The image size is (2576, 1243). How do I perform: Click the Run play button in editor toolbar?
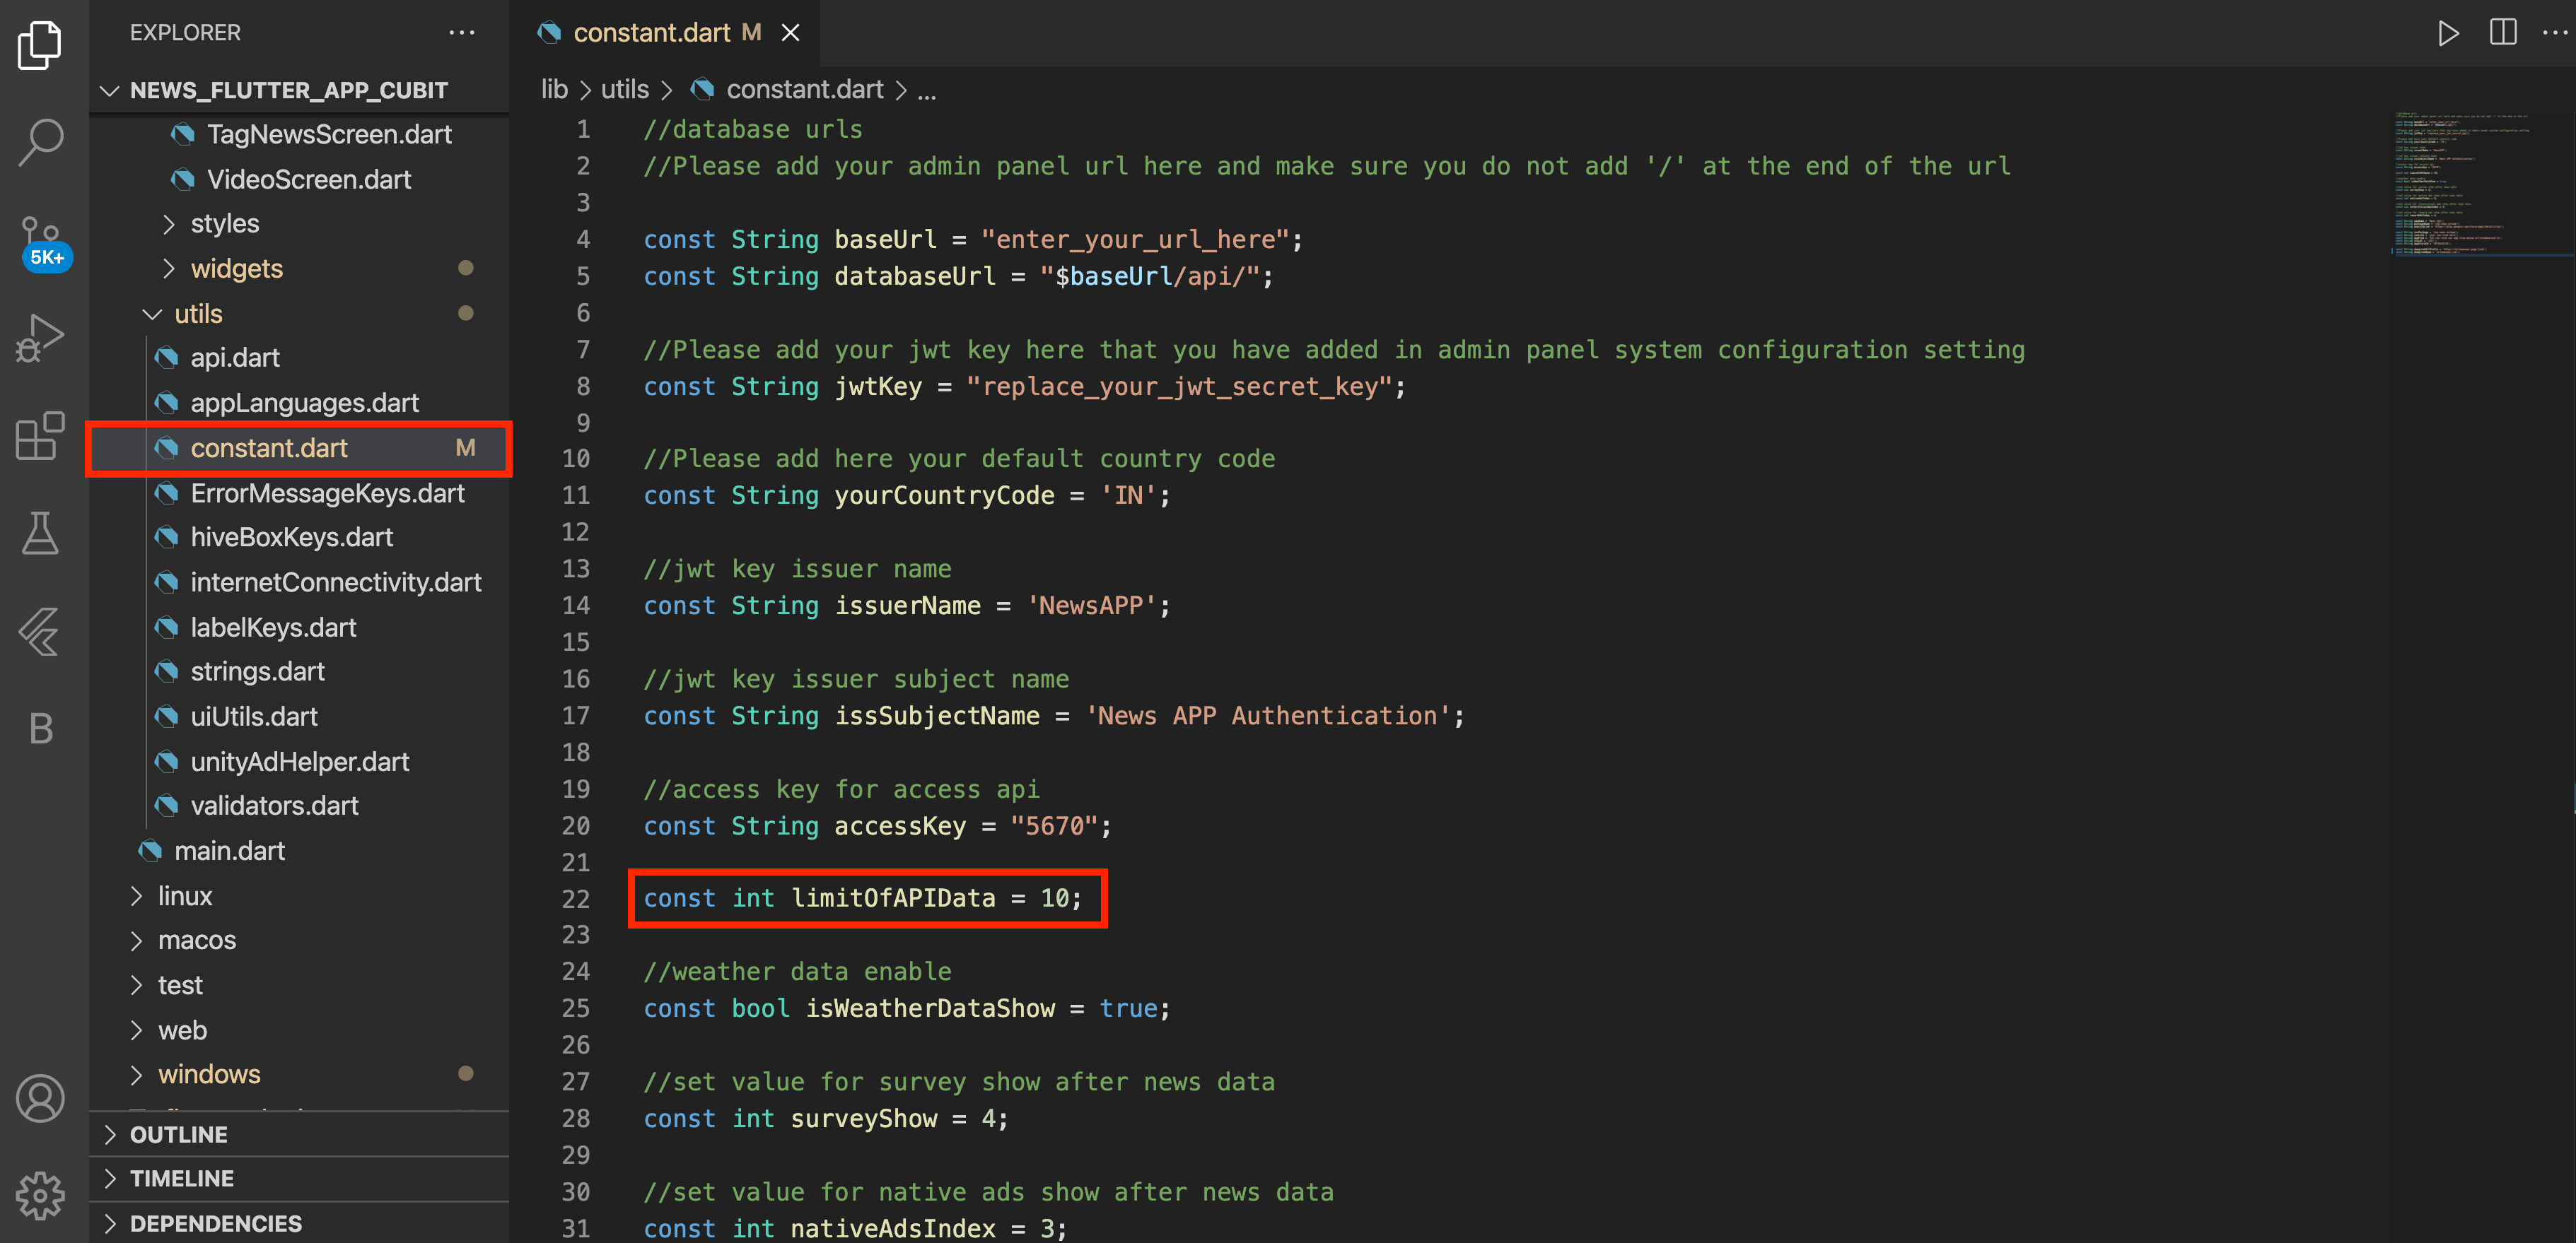[2447, 33]
